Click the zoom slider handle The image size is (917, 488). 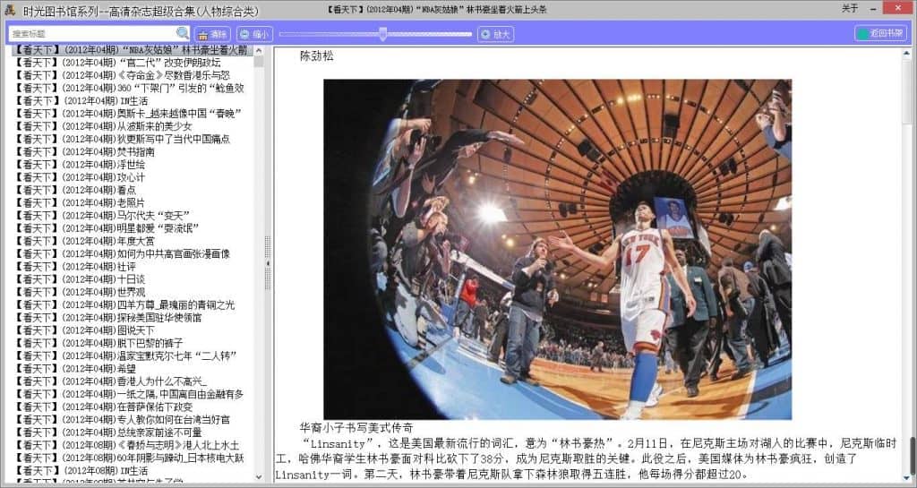(x=383, y=34)
